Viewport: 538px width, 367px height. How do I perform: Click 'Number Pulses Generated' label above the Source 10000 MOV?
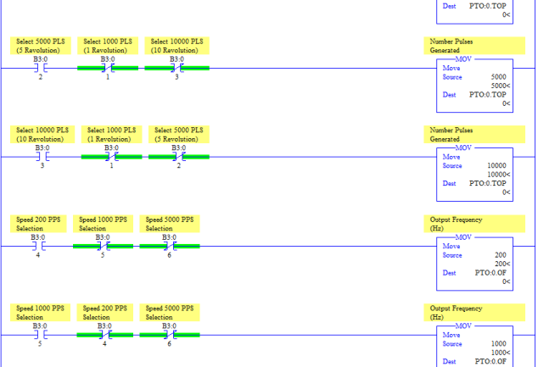pos(474,134)
